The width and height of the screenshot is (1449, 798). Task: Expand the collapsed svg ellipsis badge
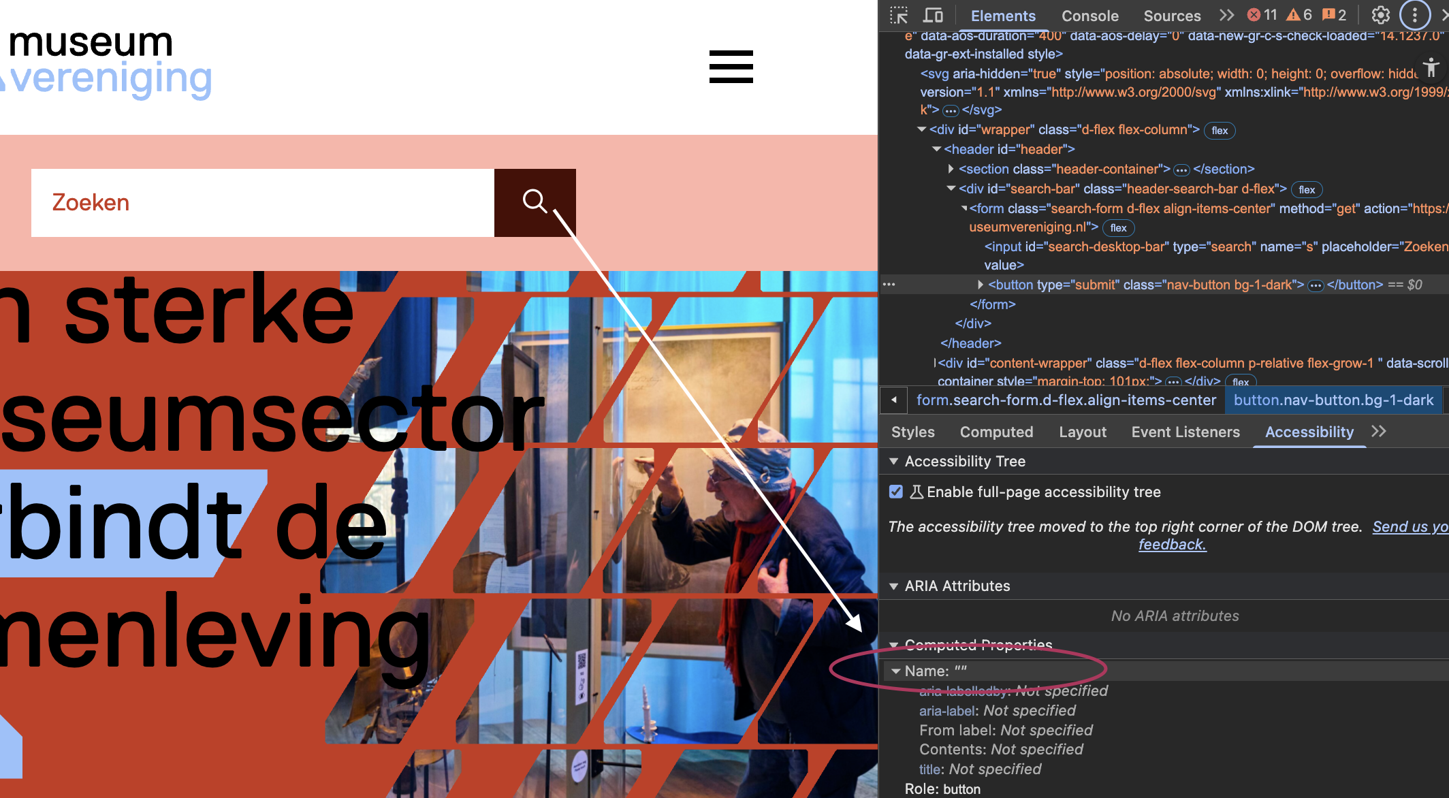click(x=951, y=110)
